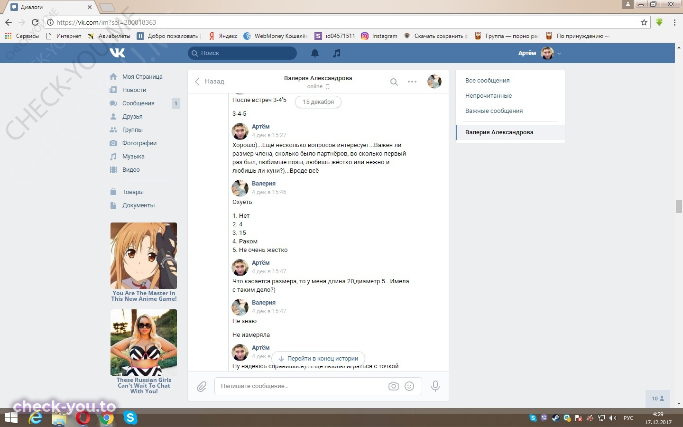Screen dimensions: 683x427
Task: Click the new tab button beside Диалоги
Action: click(107, 7)
